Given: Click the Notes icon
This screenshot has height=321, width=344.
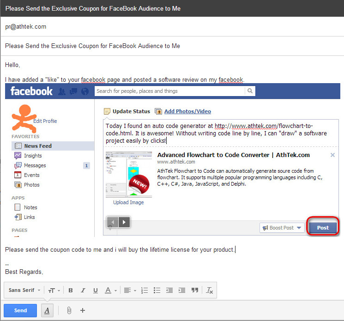Looking at the screenshot, I should click(x=18, y=207).
